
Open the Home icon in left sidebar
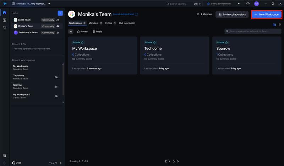pos(5,12)
